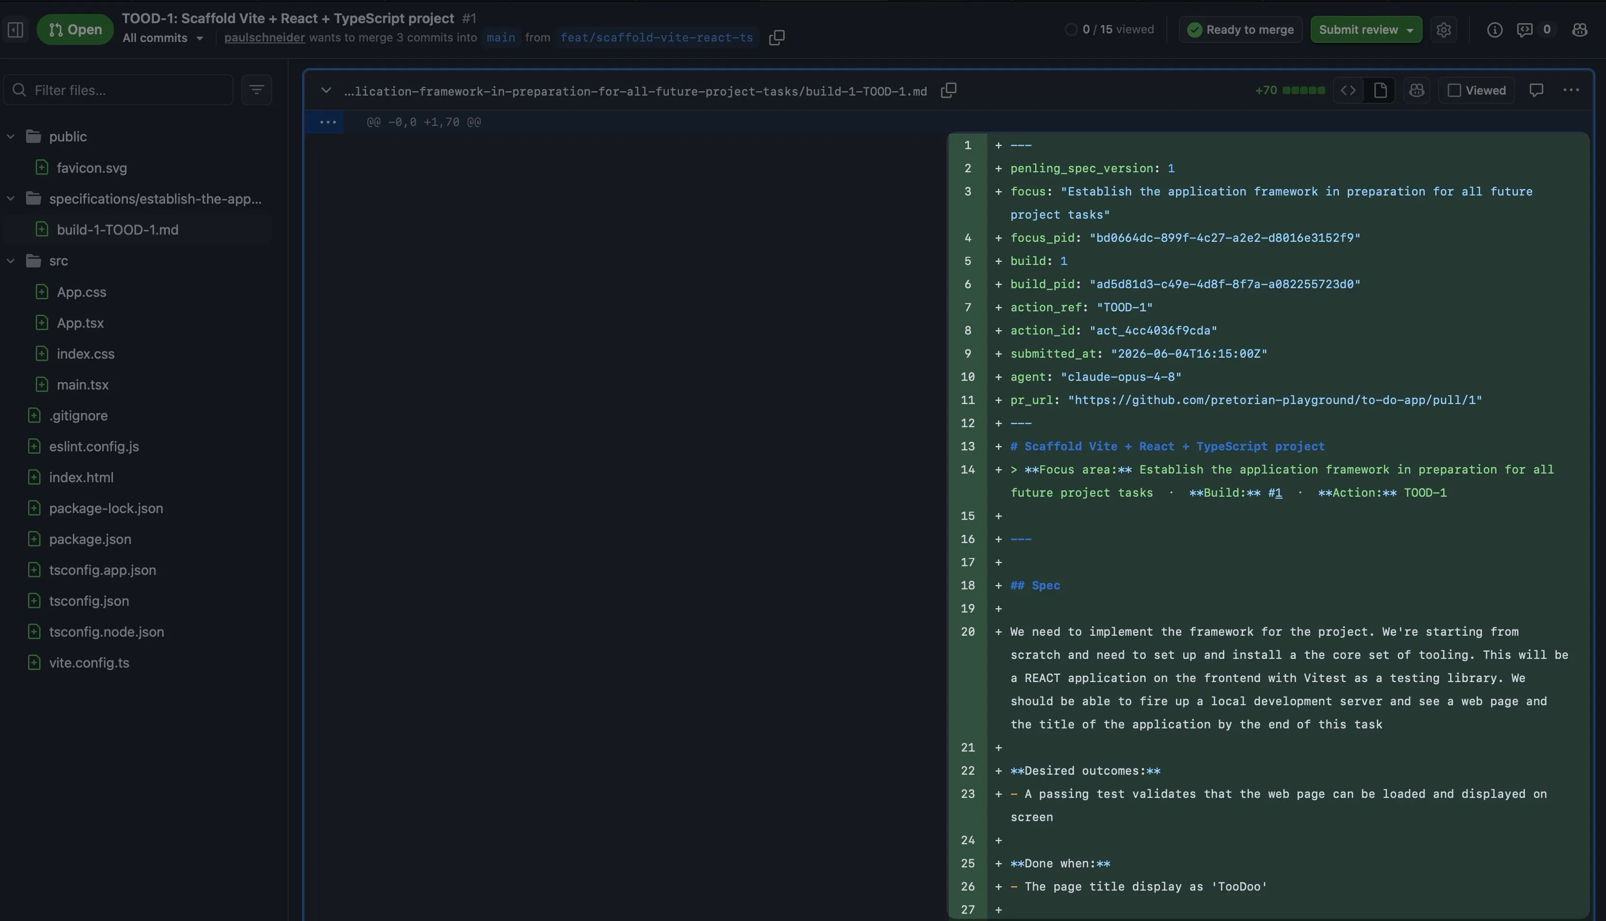Open the feat/scaffold-vite-react-ts branch link
Image resolution: width=1606 pixels, height=921 pixels.
[657, 37]
